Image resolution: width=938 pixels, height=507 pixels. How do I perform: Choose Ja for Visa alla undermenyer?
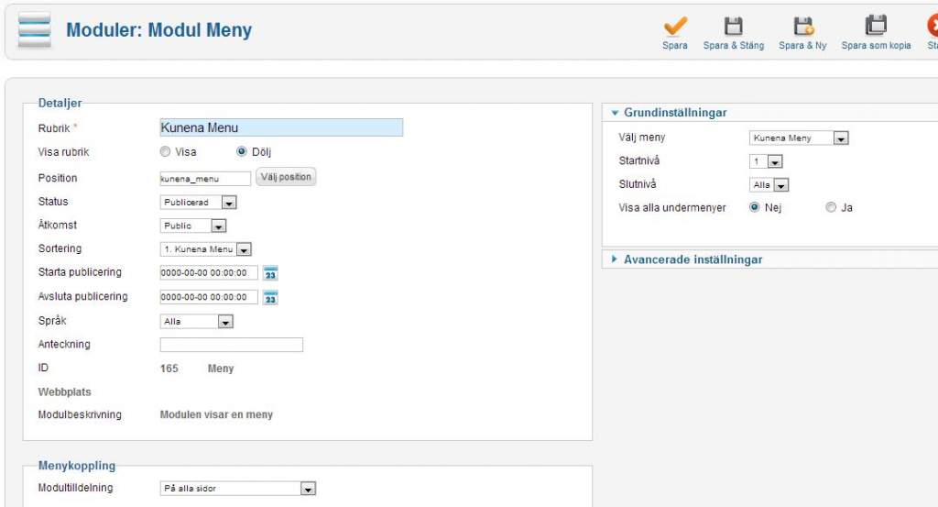[831, 208]
